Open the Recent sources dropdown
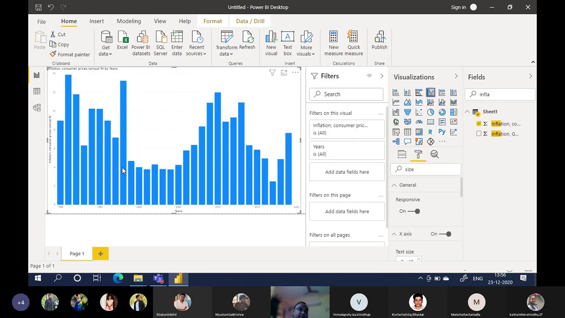 coord(196,43)
